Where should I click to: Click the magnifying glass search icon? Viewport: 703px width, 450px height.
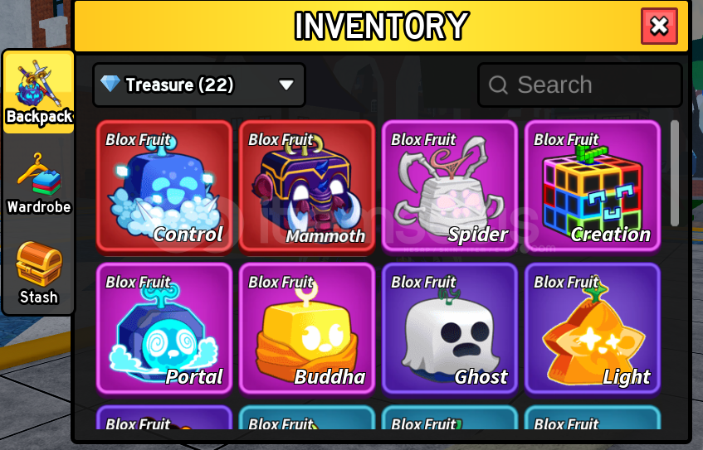pyautogui.click(x=498, y=85)
